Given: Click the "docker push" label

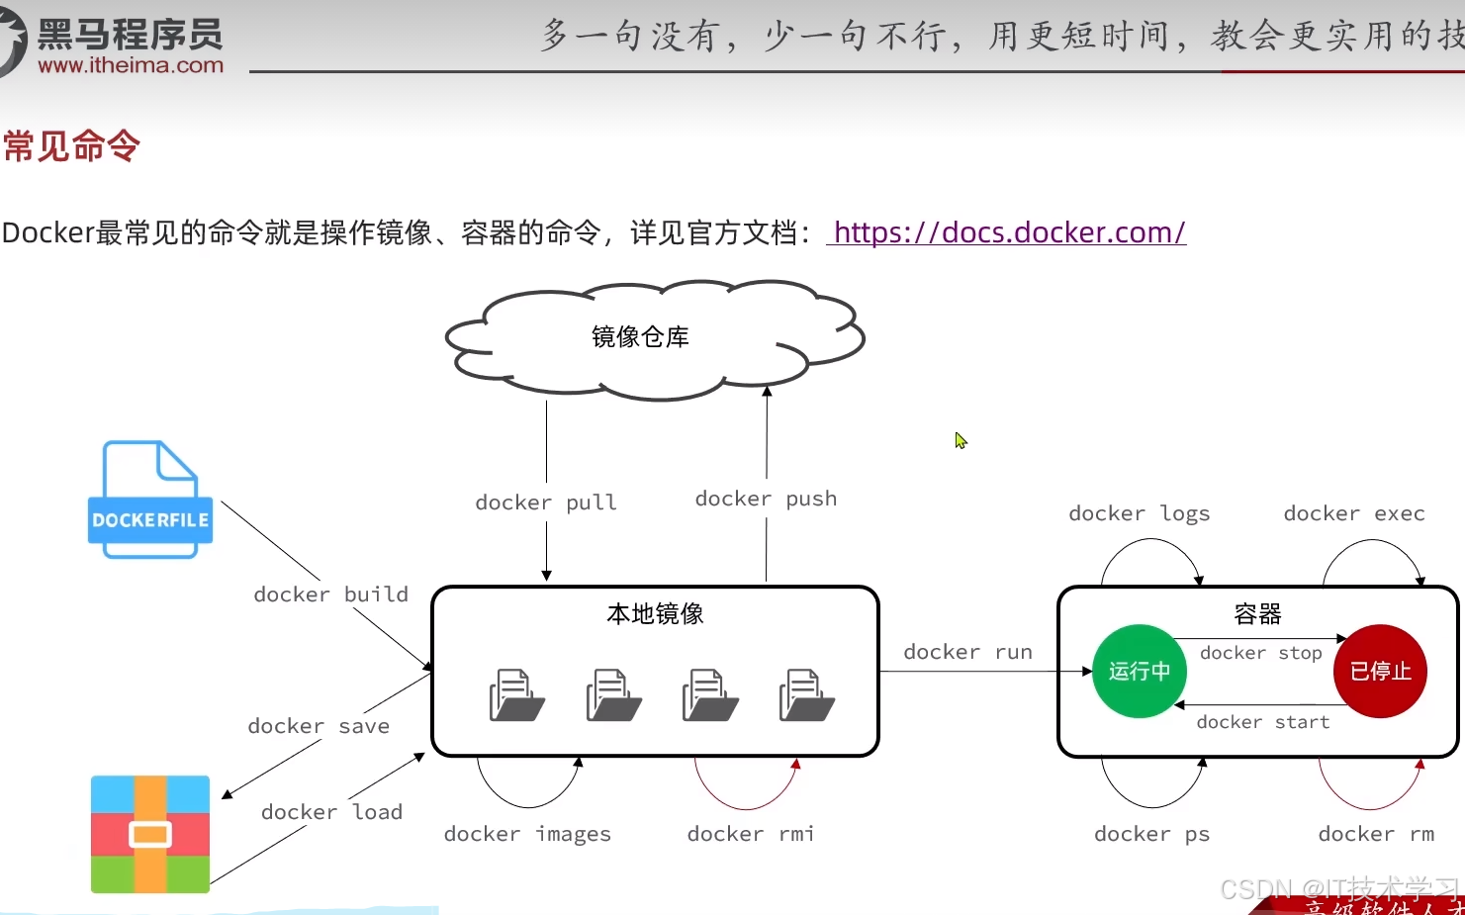Looking at the screenshot, I should 766,499.
